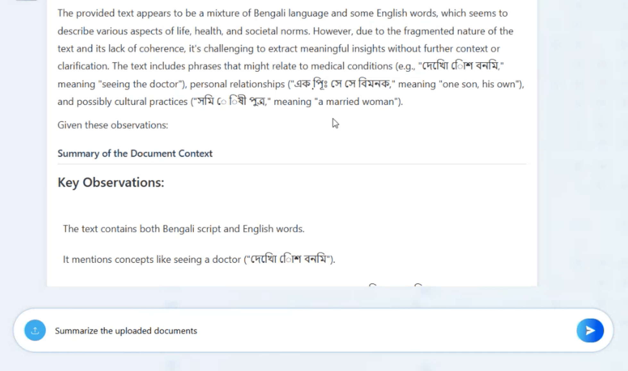The width and height of the screenshot is (628, 371).
Task: Click the Bengali phrase before 'meaning a married woman'
Action: click(231, 101)
